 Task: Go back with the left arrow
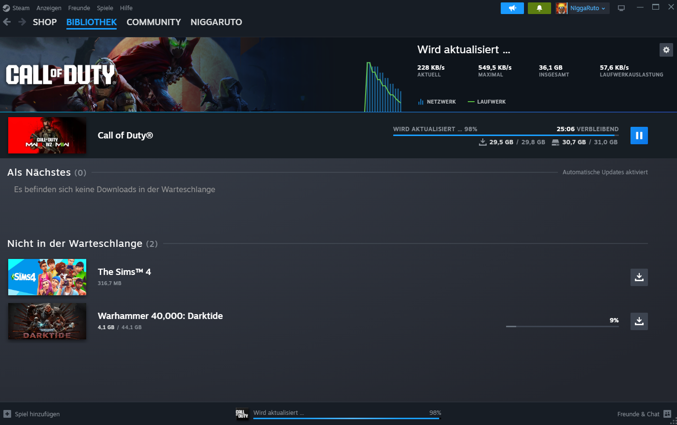pyautogui.click(x=7, y=22)
